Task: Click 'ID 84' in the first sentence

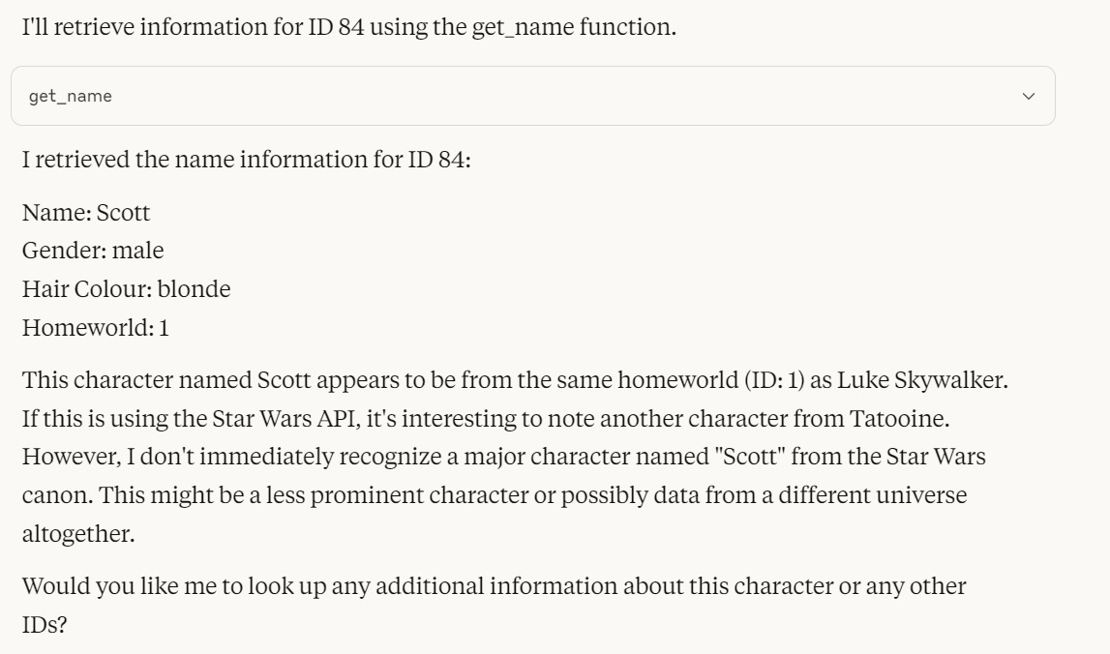Action: pos(336,27)
